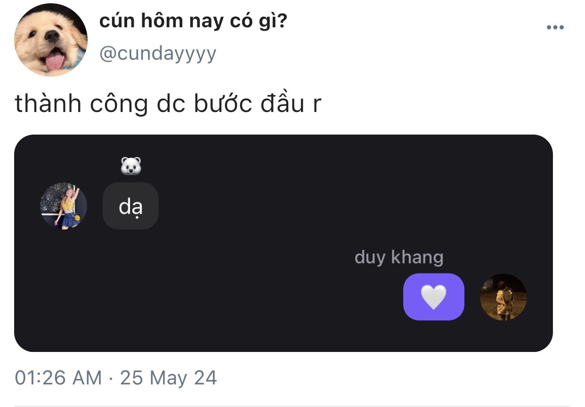Open the puppy profile picture
585x407 pixels.
pyautogui.click(x=50, y=40)
